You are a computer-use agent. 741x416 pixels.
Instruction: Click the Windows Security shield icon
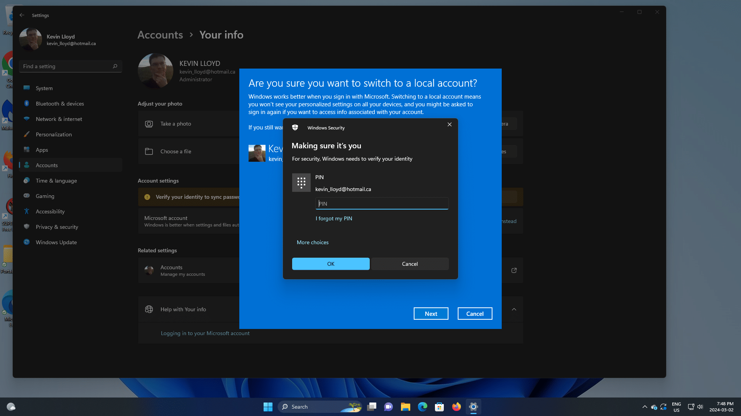click(296, 127)
